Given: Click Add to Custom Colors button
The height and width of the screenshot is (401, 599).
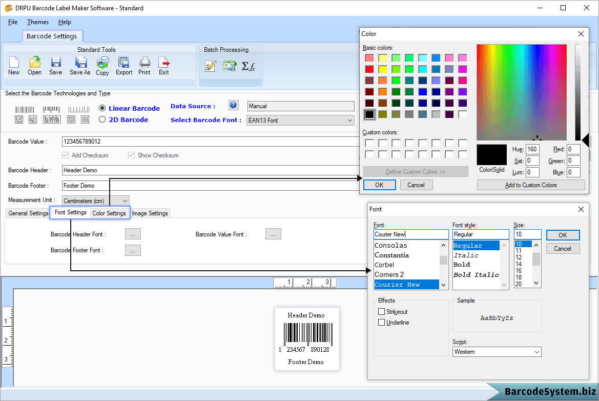Looking at the screenshot, I should [x=531, y=185].
